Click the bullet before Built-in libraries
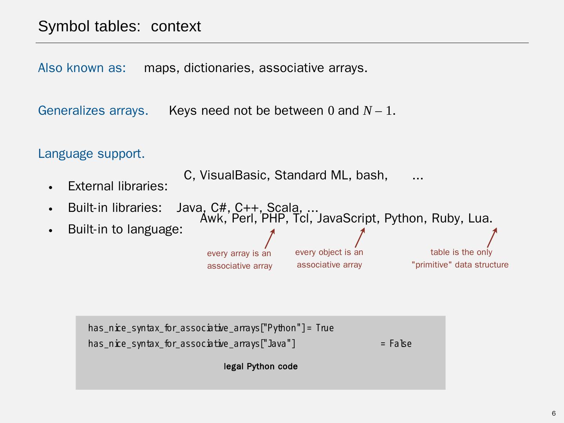 point(51,209)
